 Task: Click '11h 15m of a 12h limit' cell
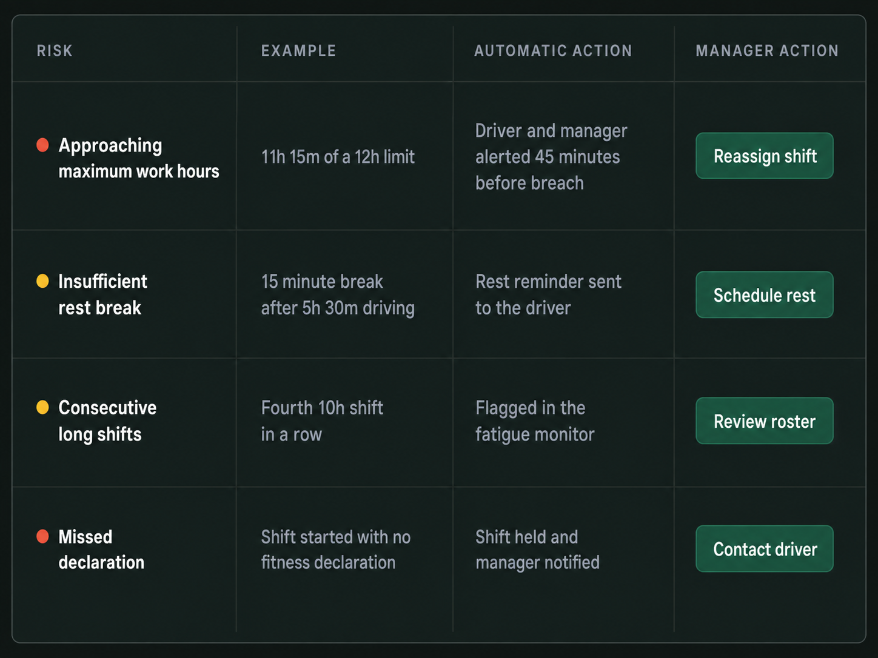(x=338, y=157)
